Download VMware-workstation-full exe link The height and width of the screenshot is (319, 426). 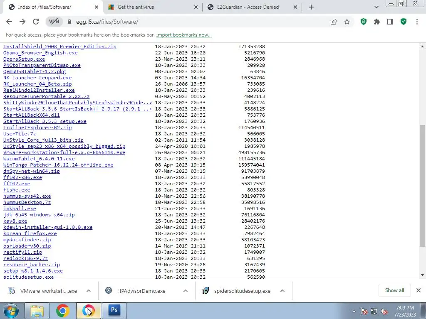(64, 153)
